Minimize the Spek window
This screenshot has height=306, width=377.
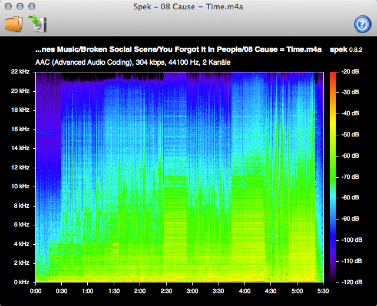tap(20, 6)
